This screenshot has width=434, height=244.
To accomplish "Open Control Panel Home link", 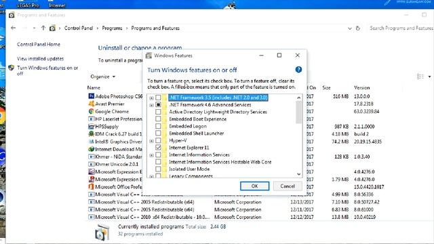I will coord(39,44).
